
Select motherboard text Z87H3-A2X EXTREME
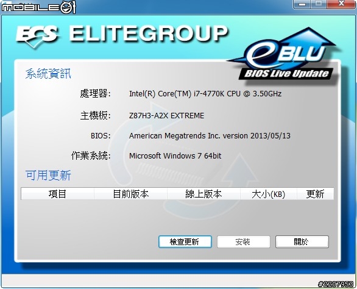166,116
